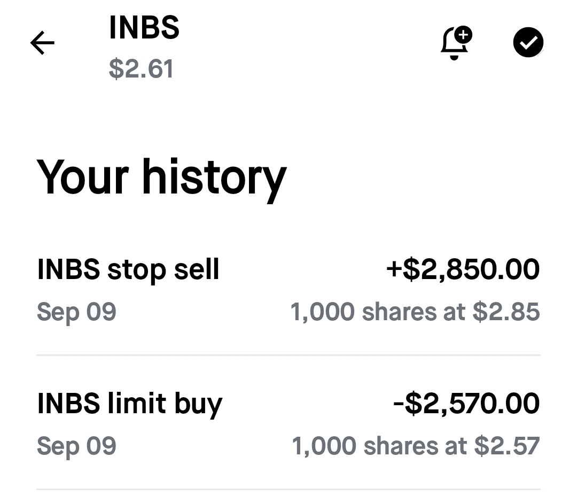The height and width of the screenshot is (495, 577).
Task: Tap Sep 09 date under limit buy
Action: (x=76, y=446)
